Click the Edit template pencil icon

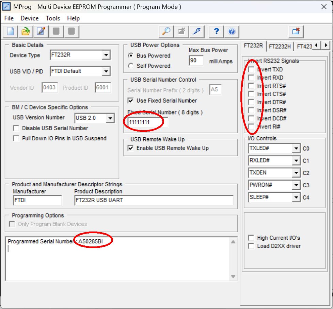pyautogui.click(x=41, y=32)
